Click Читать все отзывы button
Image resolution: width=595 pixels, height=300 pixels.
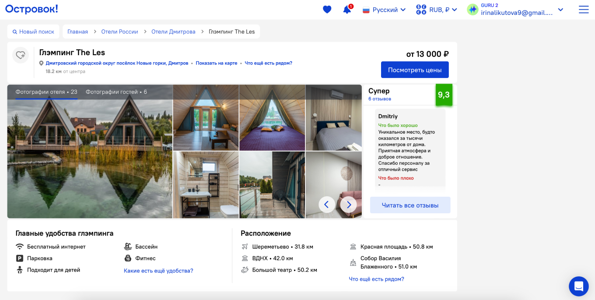point(410,205)
